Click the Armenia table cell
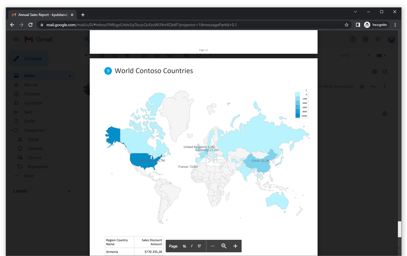The image size is (407, 256). 120,252
